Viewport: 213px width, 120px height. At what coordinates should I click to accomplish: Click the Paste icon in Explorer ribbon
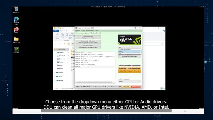click(x=67, y=34)
